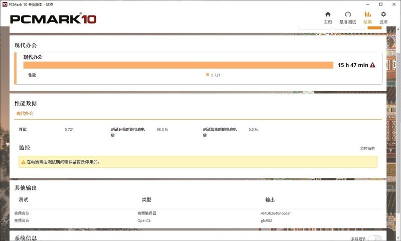Click the 类型 column header
This screenshot has width=401, height=241.
(x=146, y=199)
